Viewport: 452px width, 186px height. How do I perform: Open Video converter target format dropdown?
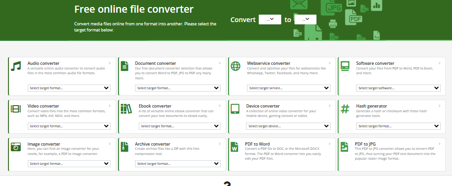pyautogui.click(x=69, y=126)
